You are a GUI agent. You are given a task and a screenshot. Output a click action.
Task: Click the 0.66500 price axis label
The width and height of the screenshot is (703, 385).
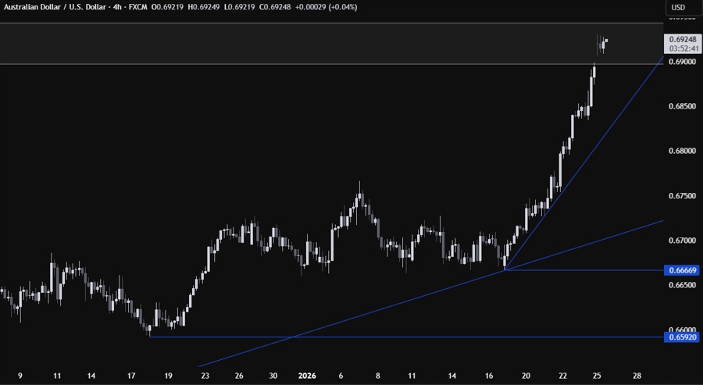tap(683, 285)
